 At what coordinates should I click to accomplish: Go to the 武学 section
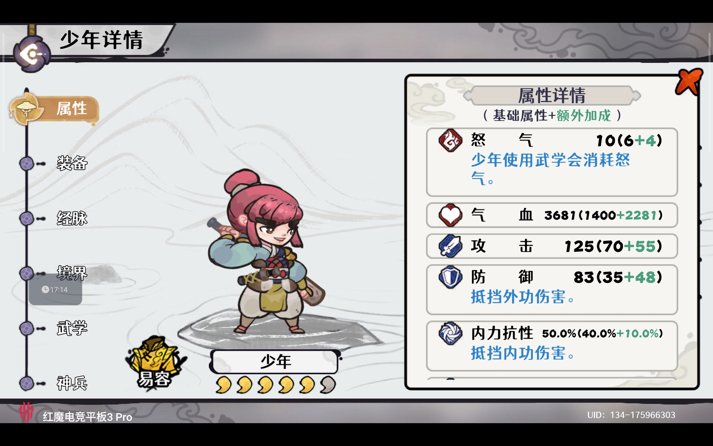pos(72,328)
